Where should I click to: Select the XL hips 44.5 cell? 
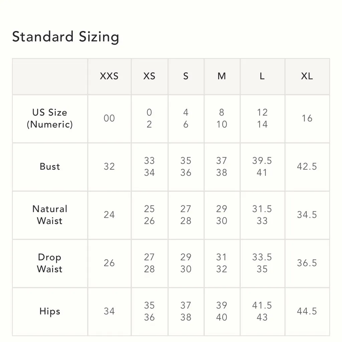point(307,311)
